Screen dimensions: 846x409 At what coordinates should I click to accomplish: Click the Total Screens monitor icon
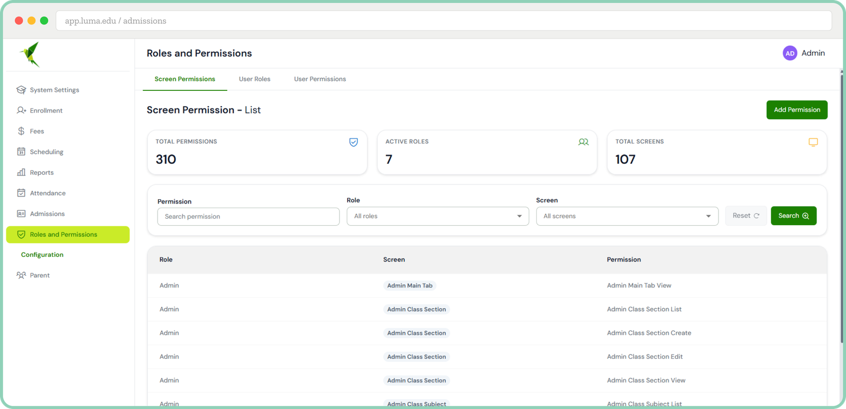click(813, 142)
